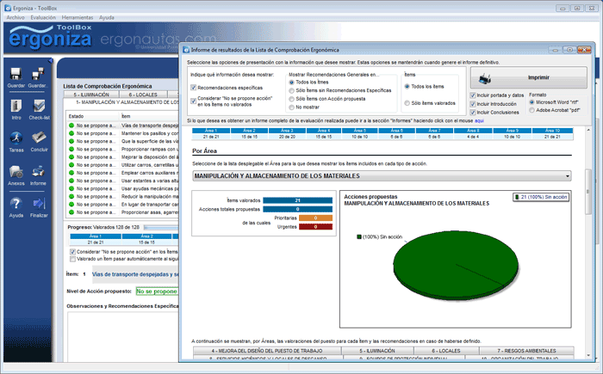The width and height of the screenshot is (603, 374).
Task: Click the Ergoniza app icon in title bar
Action: pyautogui.click(x=8, y=8)
